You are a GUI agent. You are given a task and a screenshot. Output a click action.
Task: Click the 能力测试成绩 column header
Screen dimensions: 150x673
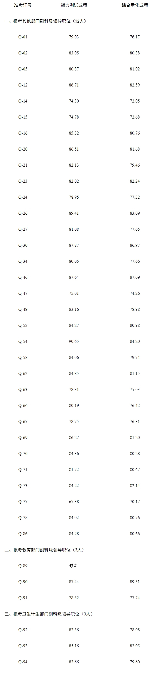(74, 5)
